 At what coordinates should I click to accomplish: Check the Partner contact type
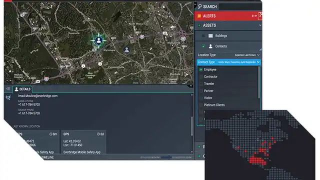pyautogui.click(x=201, y=91)
